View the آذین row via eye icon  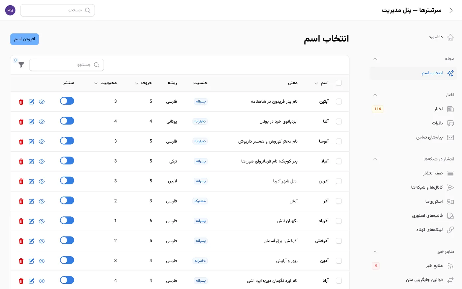[x=42, y=261]
